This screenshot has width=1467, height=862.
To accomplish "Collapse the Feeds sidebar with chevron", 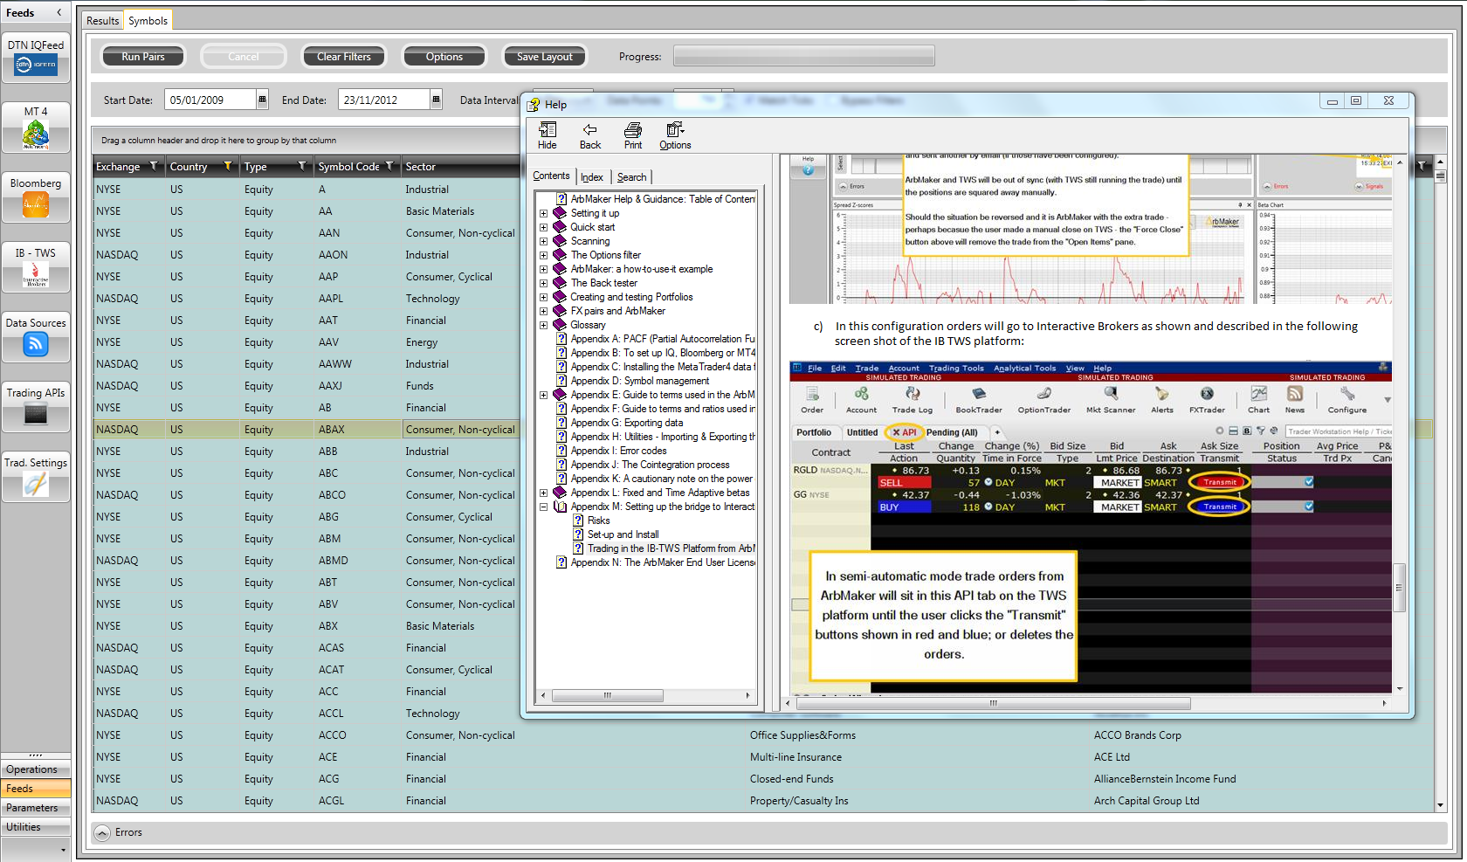I will tap(59, 12).
